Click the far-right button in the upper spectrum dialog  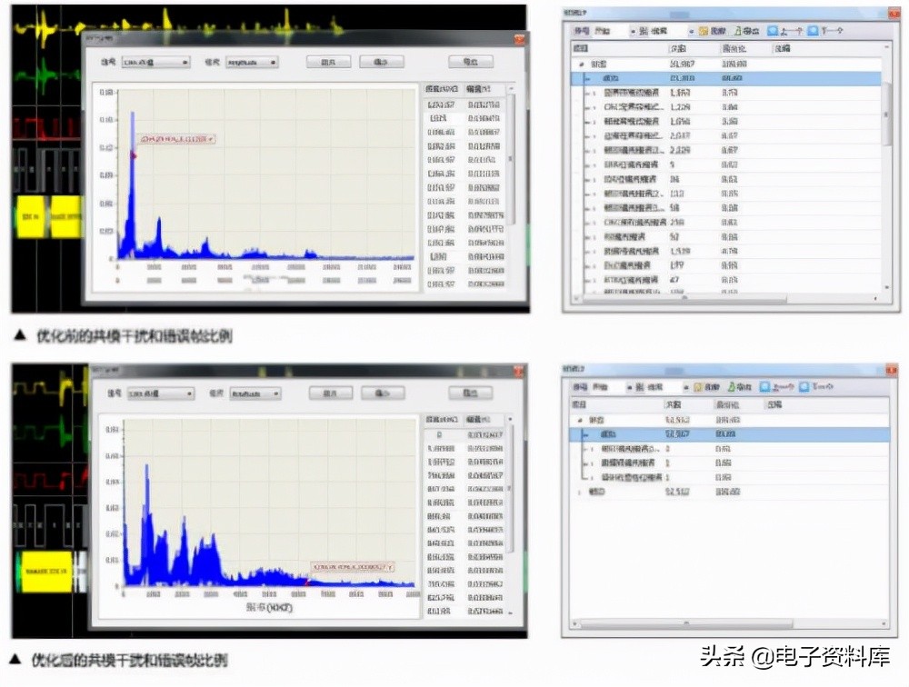[471, 62]
